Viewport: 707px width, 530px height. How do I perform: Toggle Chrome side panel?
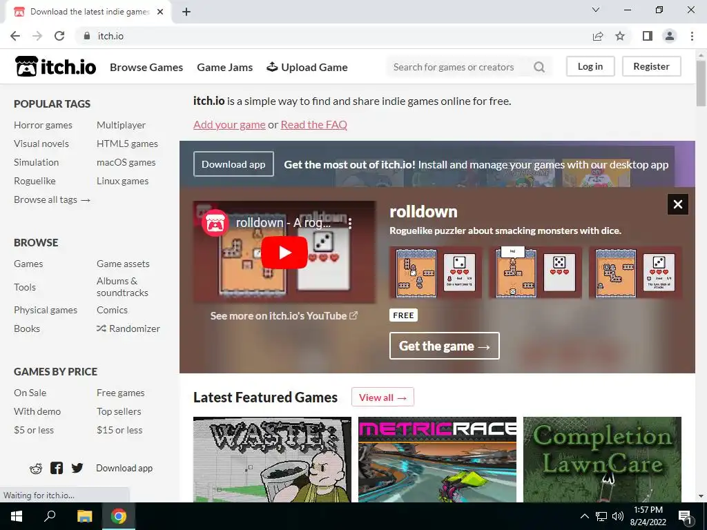tap(648, 36)
